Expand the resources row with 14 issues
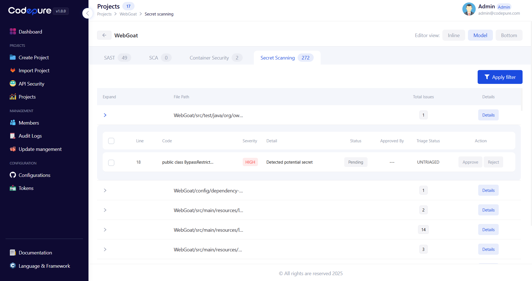The image size is (532, 281). coord(105,230)
